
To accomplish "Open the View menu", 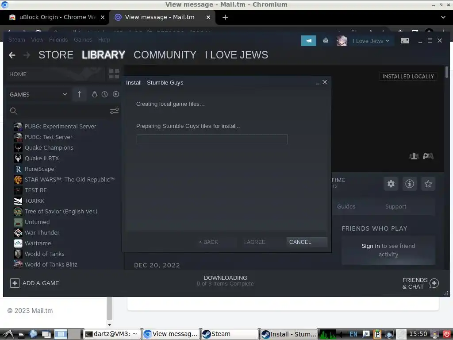I will coord(37,39).
